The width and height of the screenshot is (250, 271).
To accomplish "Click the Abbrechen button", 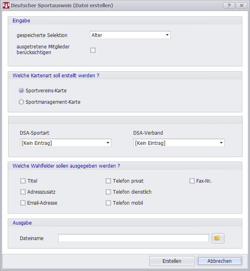I will 220,261.
